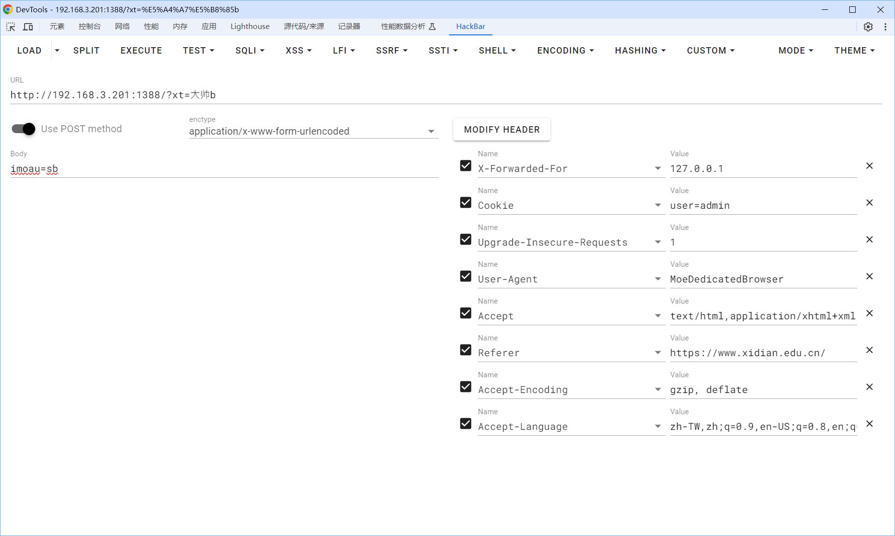
Task: Uncheck the Cookie header checkbox
Action: 466,202
